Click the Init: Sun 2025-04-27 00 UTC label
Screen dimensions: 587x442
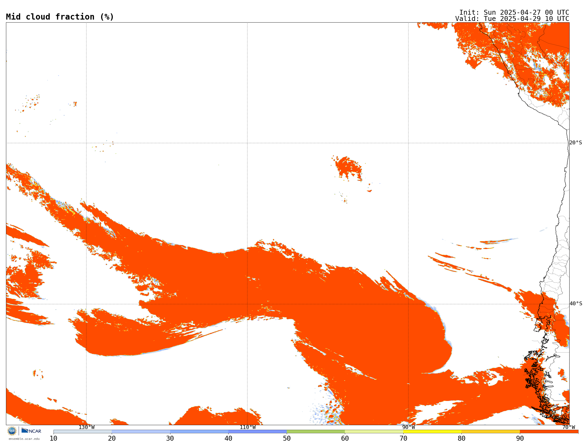click(x=514, y=13)
